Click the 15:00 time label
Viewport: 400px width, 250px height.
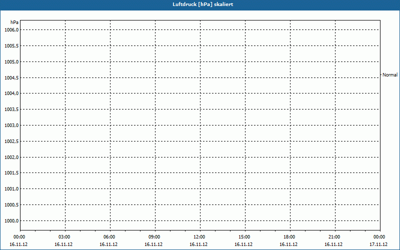(x=244, y=237)
